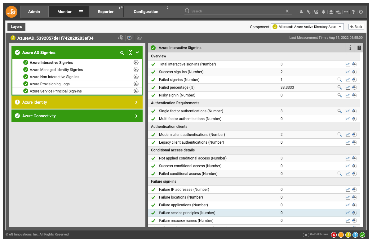The width and height of the screenshot is (372, 242).
Task: Open the Admin tab
Action: (34, 12)
